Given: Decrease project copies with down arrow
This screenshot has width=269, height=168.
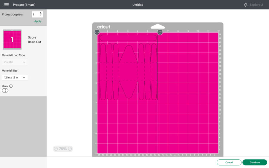Looking at the screenshot, I should (x=41, y=16).
